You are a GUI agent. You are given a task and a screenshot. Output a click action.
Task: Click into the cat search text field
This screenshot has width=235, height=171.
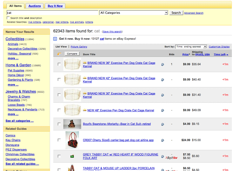coord(52,13)
